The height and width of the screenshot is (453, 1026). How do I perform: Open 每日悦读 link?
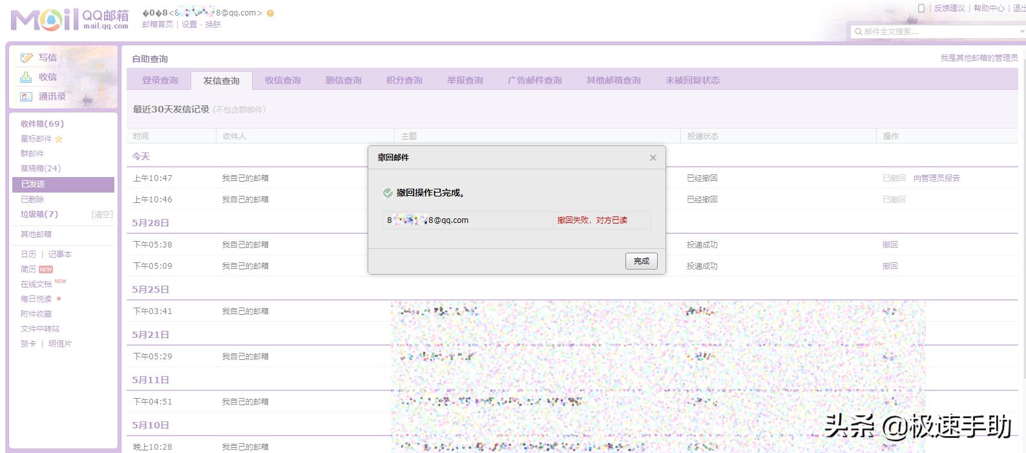pyautogui.click(x=36, y=299)
